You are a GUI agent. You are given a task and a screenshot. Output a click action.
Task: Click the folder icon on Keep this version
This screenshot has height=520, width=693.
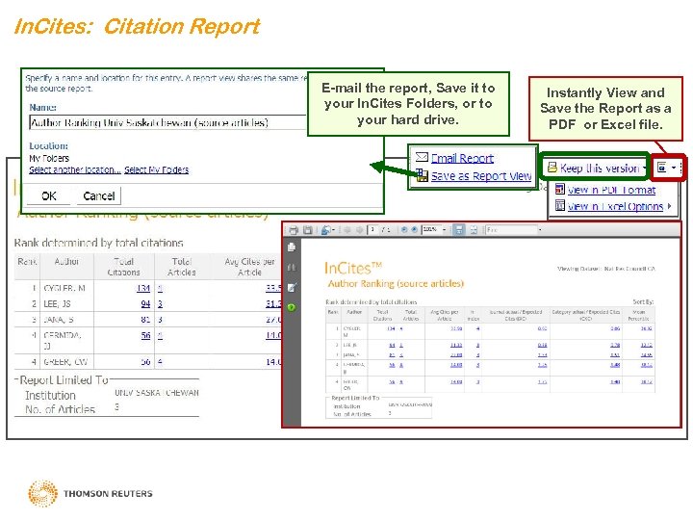[552, 168]
